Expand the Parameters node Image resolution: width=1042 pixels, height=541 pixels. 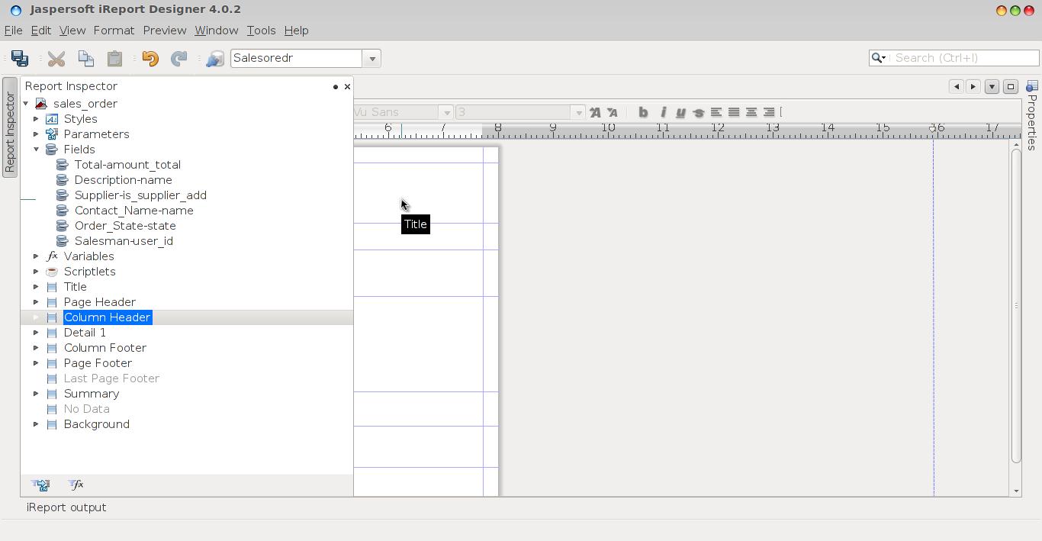click(36, 134)
